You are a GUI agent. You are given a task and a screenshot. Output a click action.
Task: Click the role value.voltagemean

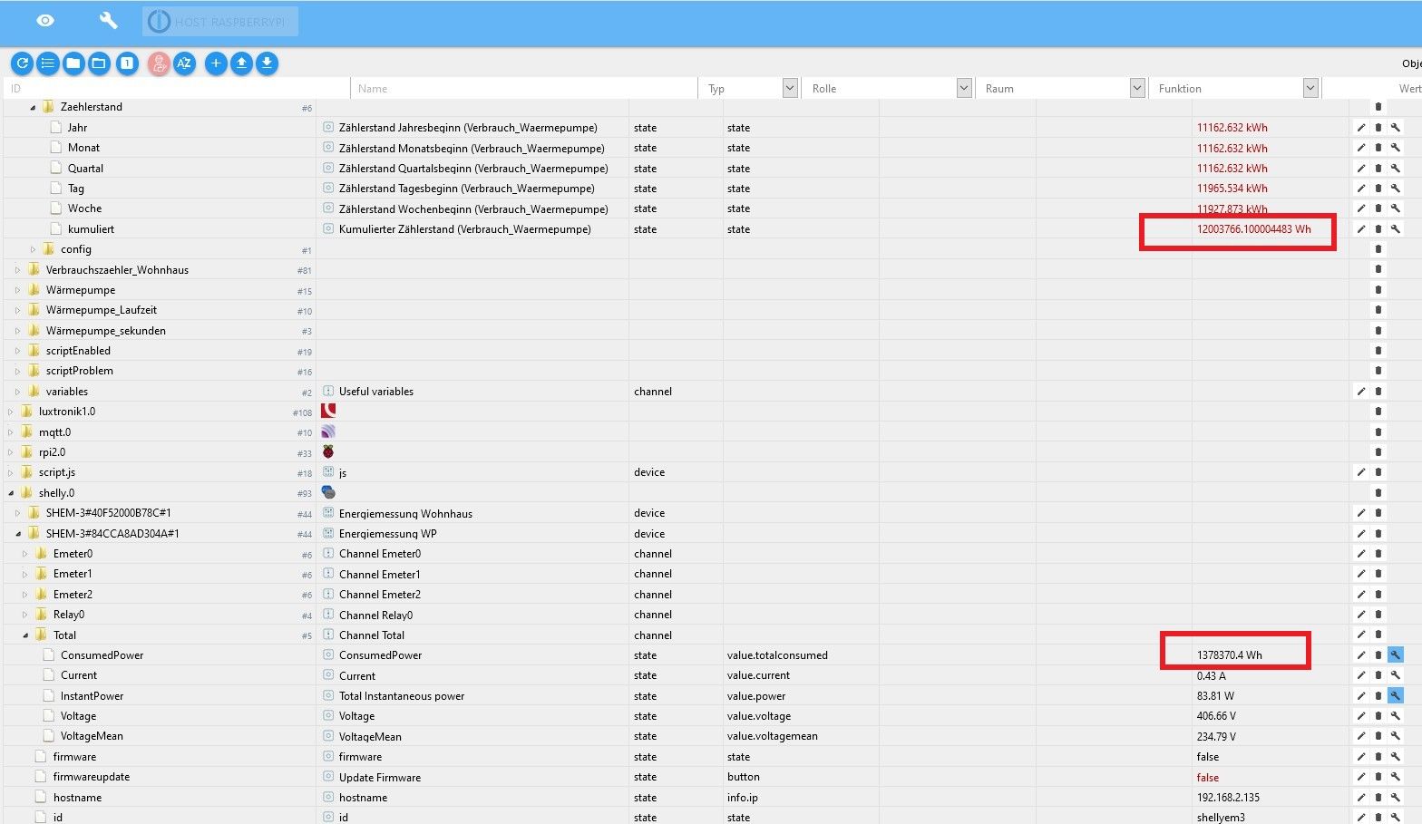coord(773,736)
